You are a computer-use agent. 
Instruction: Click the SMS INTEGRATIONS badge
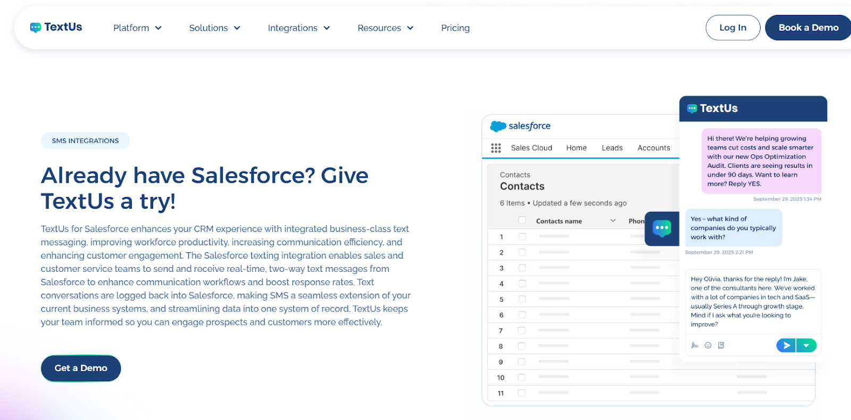click(85, 141)
